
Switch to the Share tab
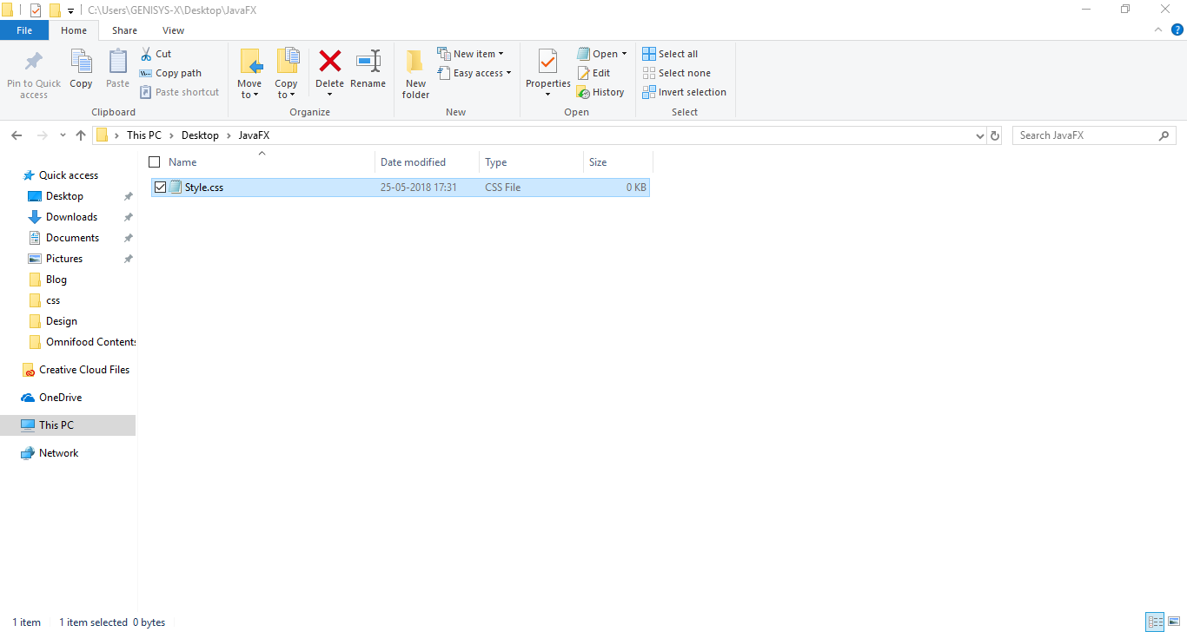(124, 30)
